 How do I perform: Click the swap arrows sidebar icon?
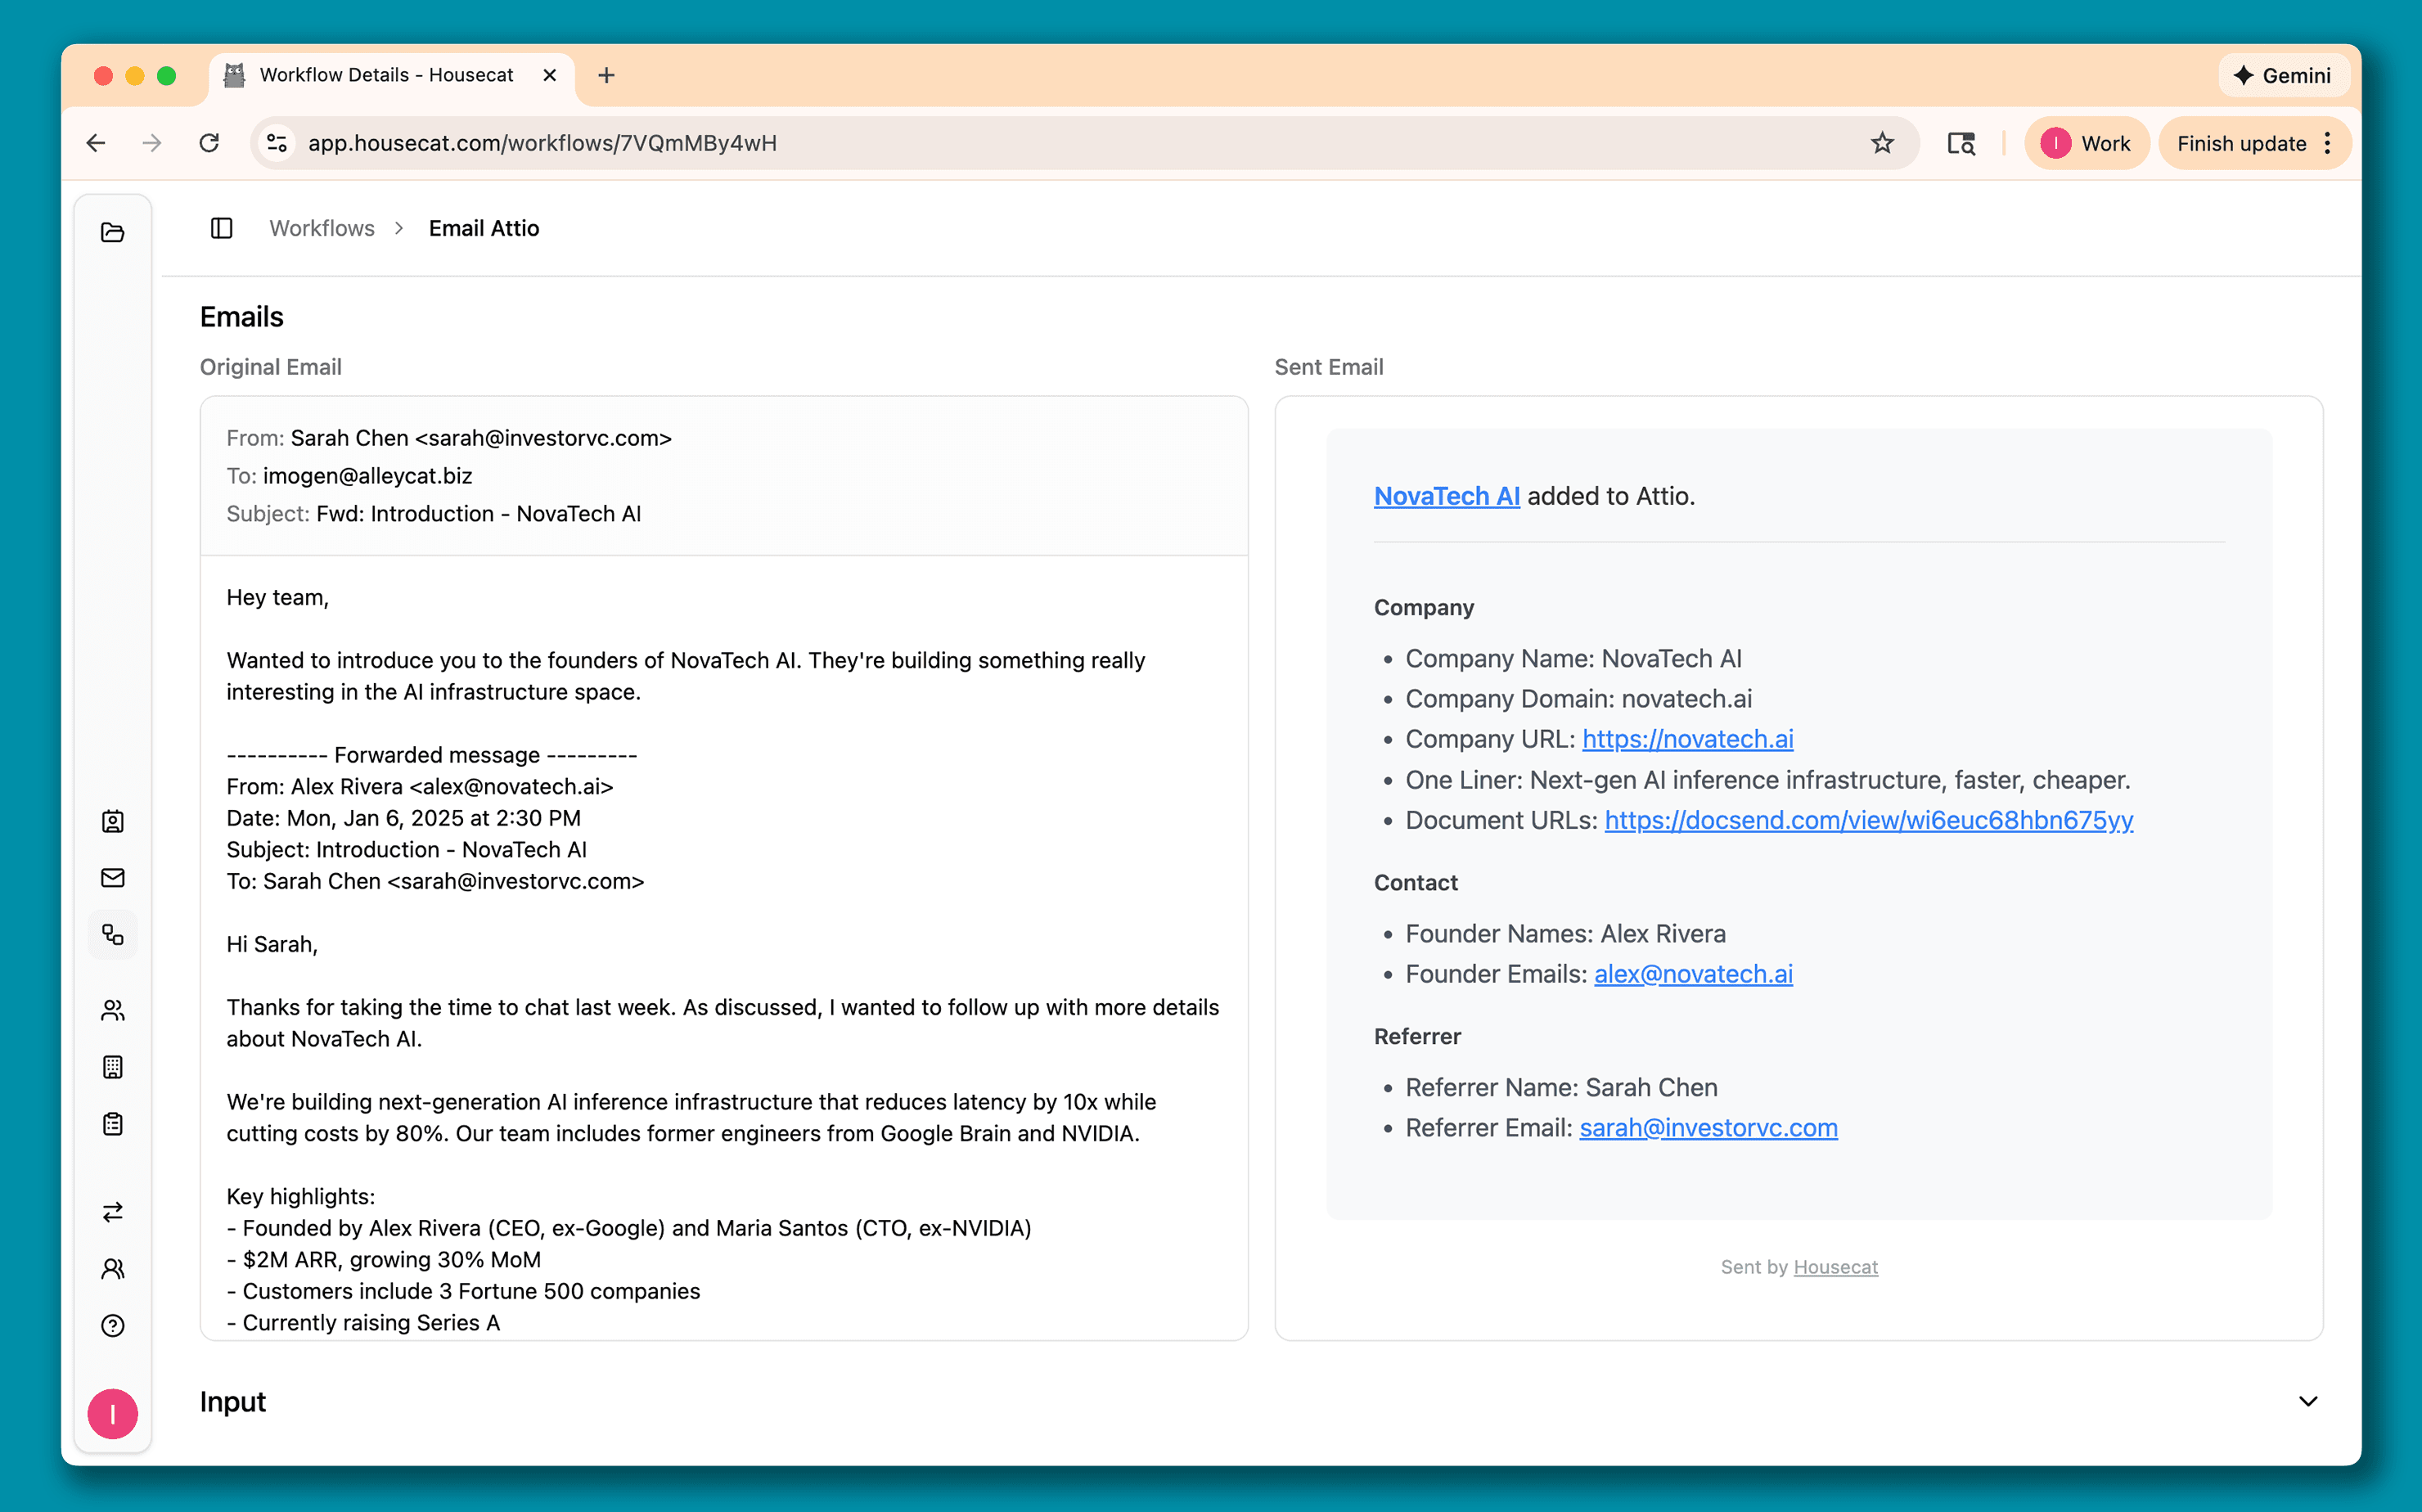(x=113, y=1212)
